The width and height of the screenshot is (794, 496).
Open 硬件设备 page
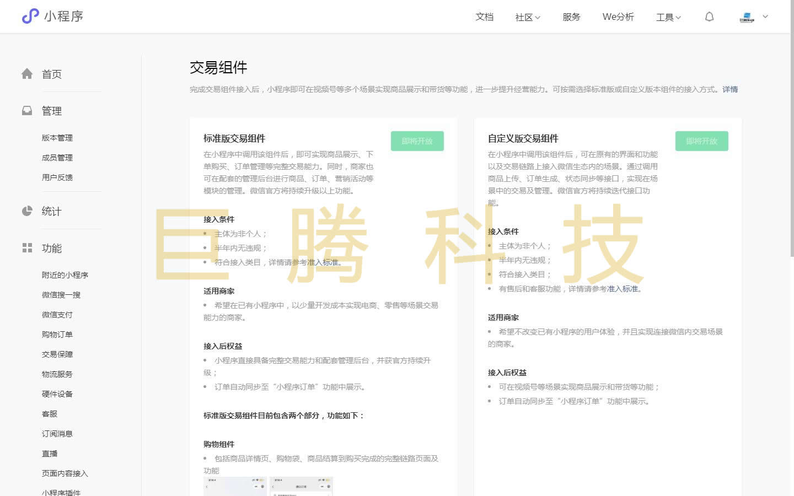(x=57, y=394)
